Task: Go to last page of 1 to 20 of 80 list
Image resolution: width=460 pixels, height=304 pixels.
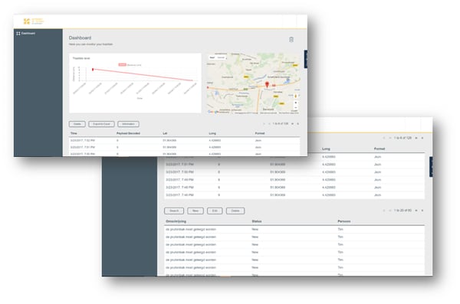Action: tap(422, 211)
